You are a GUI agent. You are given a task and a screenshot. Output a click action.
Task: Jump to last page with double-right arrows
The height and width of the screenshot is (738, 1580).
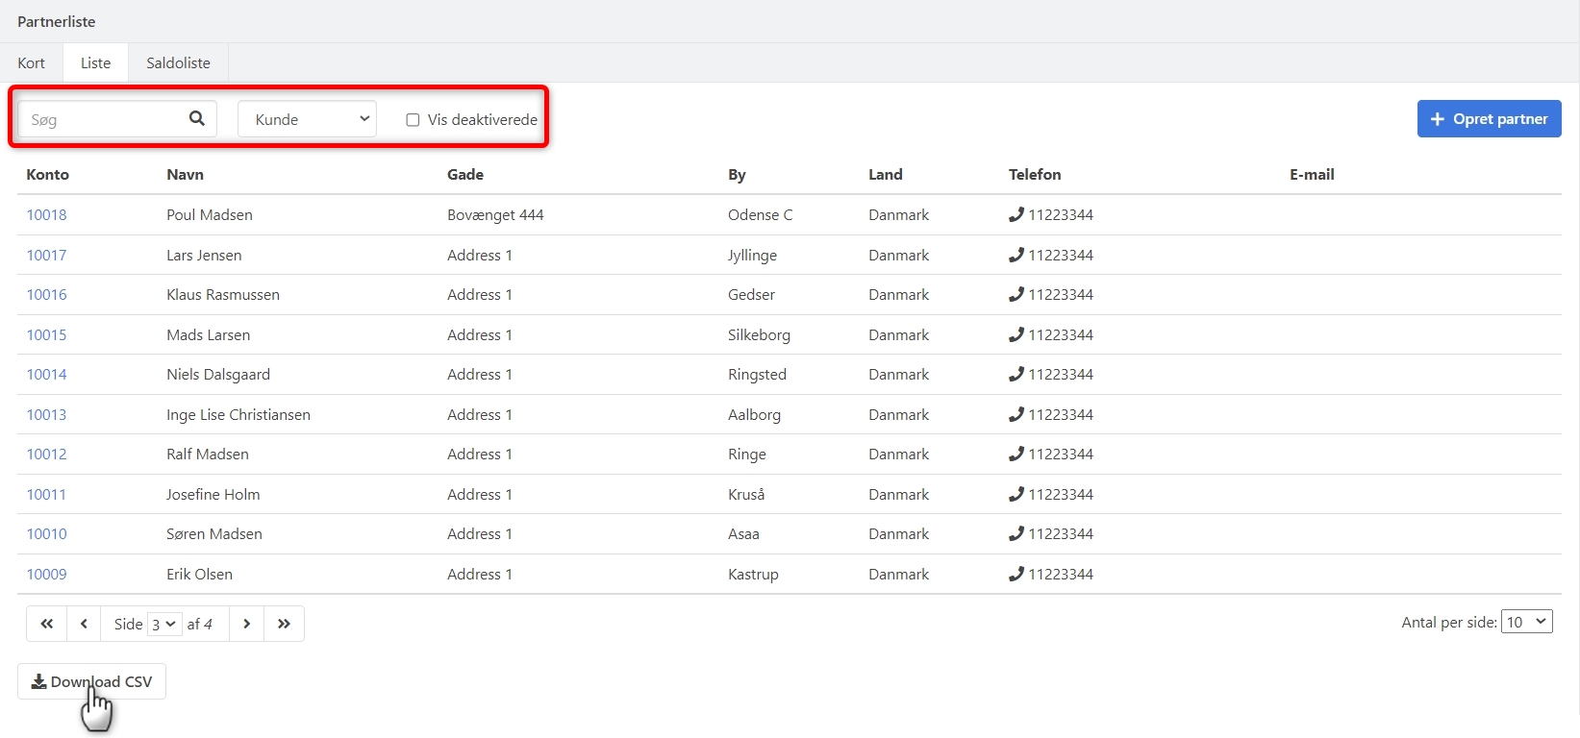point(284,624)
